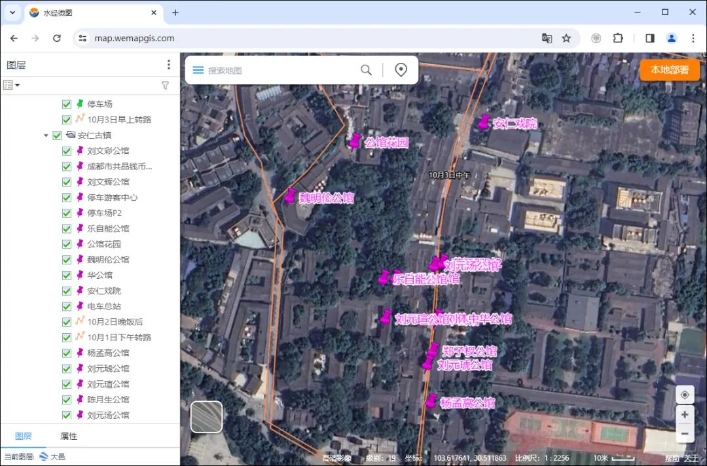Collapse the 安仁古镇 folder arrow
The height and width of the screenshot is (466, 707).
point(46,135)
